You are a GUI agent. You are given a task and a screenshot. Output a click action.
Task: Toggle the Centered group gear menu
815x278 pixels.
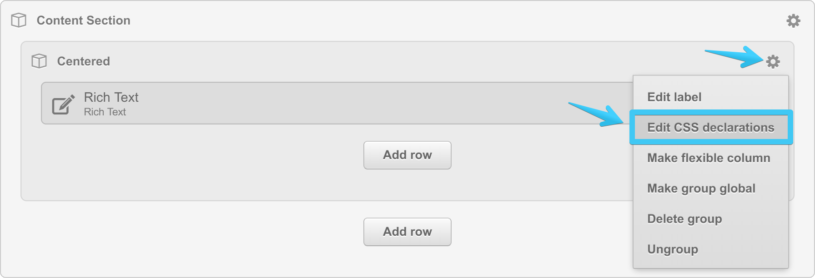pyautogui.click(x=773, y=61)
